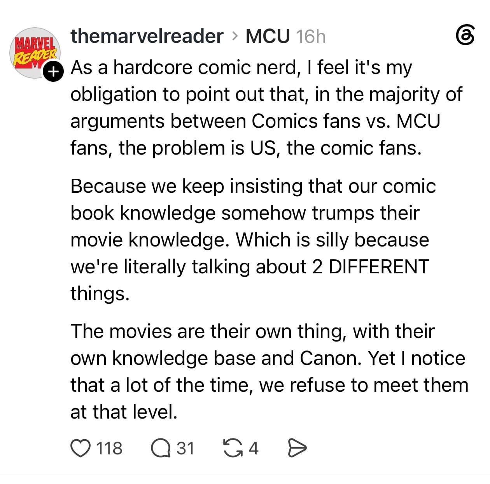
Task: Like the post with the heart icon
Action: pyautogui.click(x=80, y=448)
